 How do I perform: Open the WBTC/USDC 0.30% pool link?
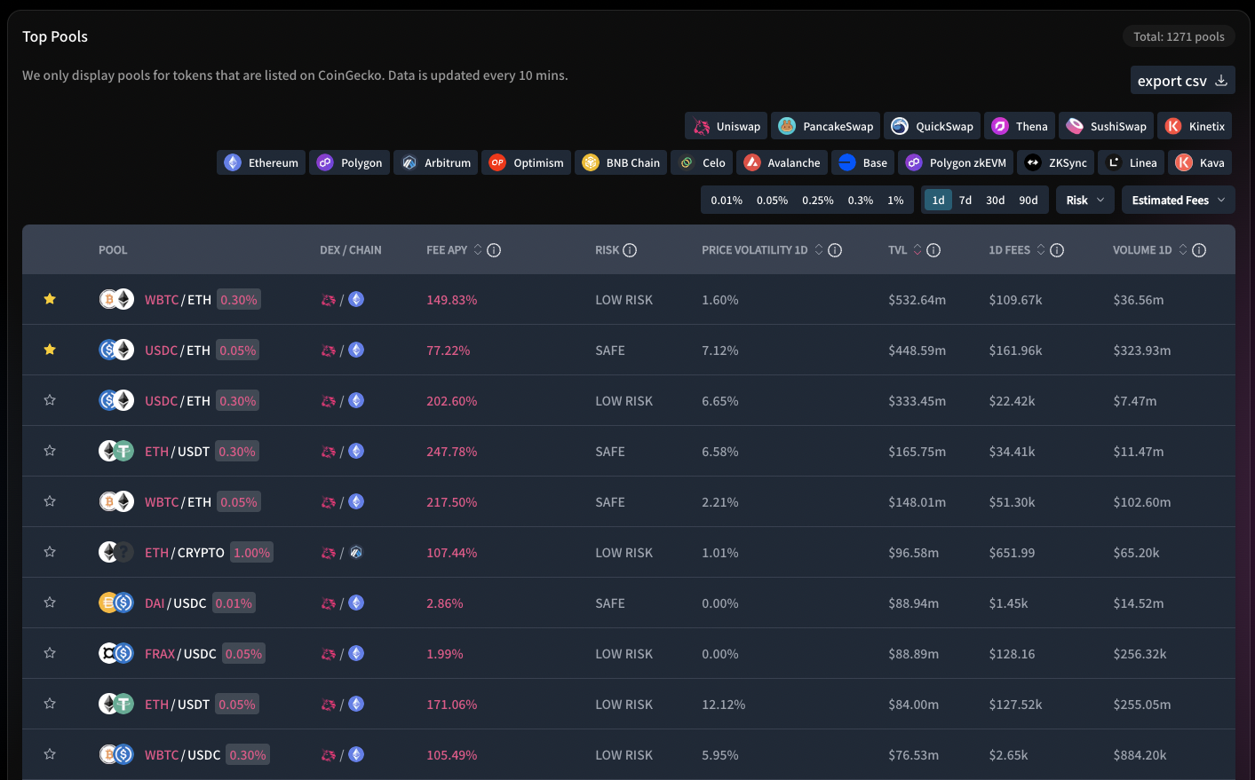click(x=182, y=754)
